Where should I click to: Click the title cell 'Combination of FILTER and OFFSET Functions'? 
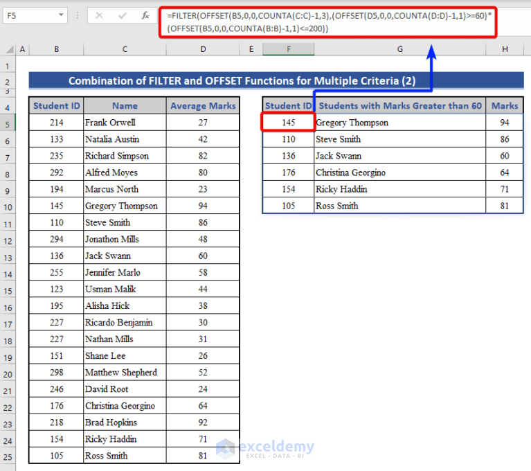tap(276, 80)
